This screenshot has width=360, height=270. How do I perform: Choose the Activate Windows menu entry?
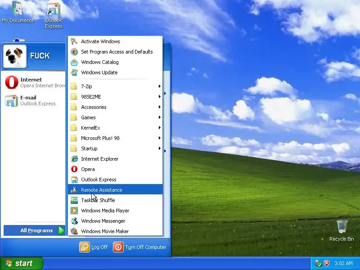(115, 41)
